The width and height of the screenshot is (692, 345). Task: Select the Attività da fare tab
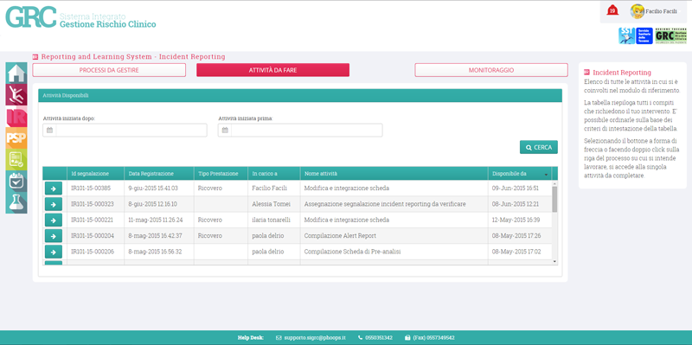pyautogui.click(x=272, y=70)
